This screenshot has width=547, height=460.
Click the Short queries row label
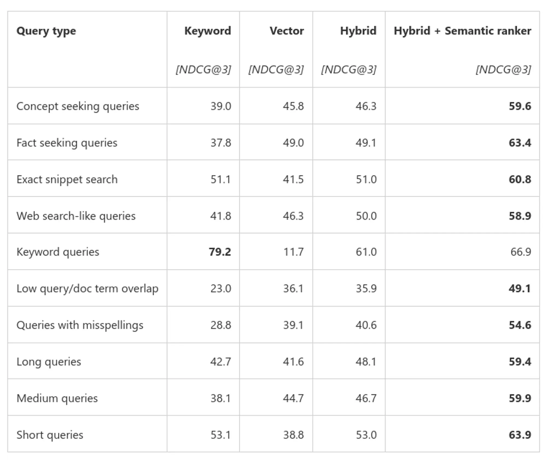50,435
